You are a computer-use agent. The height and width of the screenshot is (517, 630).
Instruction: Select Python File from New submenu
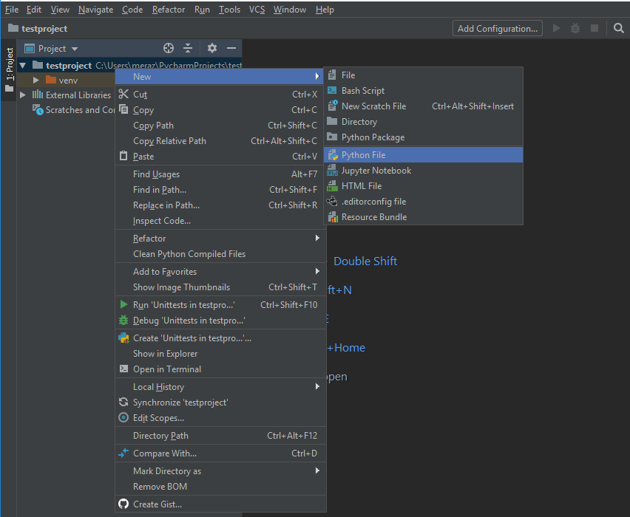tap(363, 155)
